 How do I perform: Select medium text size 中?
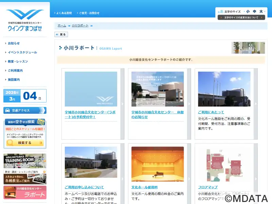(x=254, y=12)
